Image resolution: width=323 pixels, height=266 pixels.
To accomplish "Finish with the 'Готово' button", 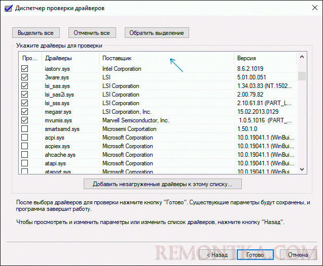I will 255,255.
